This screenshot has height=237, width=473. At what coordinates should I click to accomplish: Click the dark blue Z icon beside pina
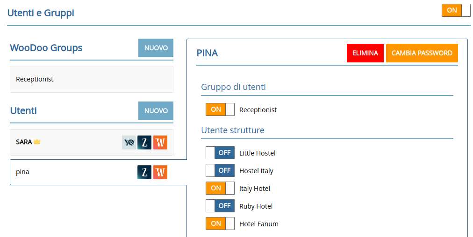coord(144,172)
